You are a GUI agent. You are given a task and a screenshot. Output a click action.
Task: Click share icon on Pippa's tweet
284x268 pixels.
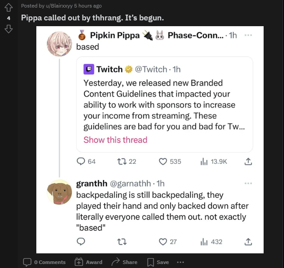click(248, 162)
